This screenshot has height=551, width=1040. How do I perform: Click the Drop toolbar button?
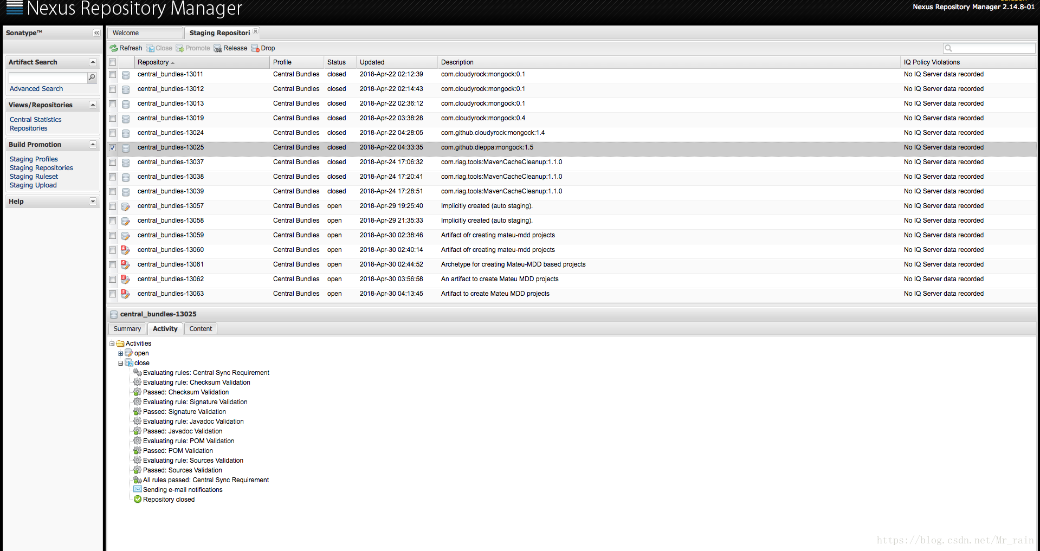(x=263, y=48)
